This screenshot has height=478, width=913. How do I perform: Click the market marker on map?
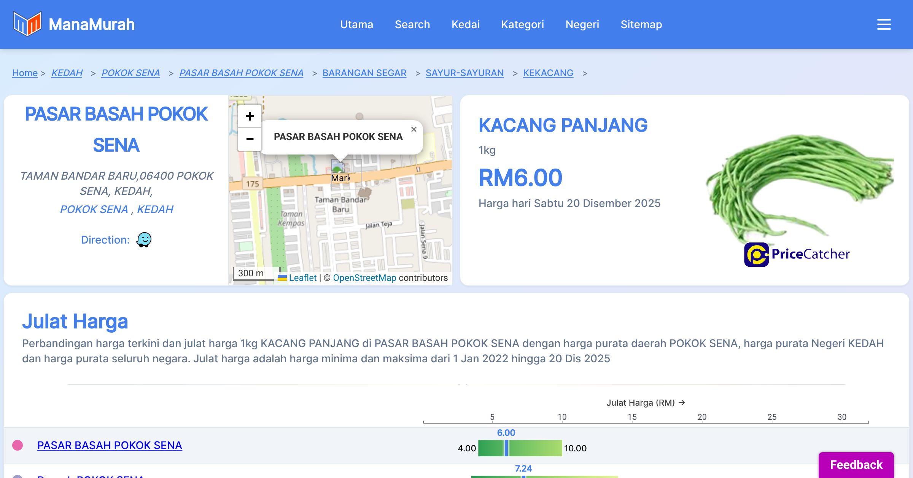[x=338, y=167]
